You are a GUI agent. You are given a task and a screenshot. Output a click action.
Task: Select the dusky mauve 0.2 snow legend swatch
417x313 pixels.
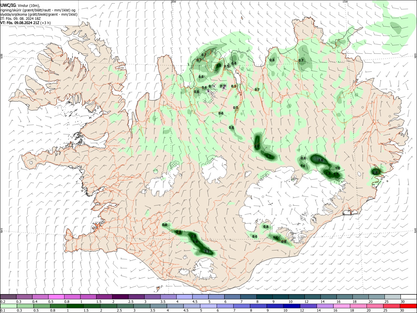click(8, 297)
